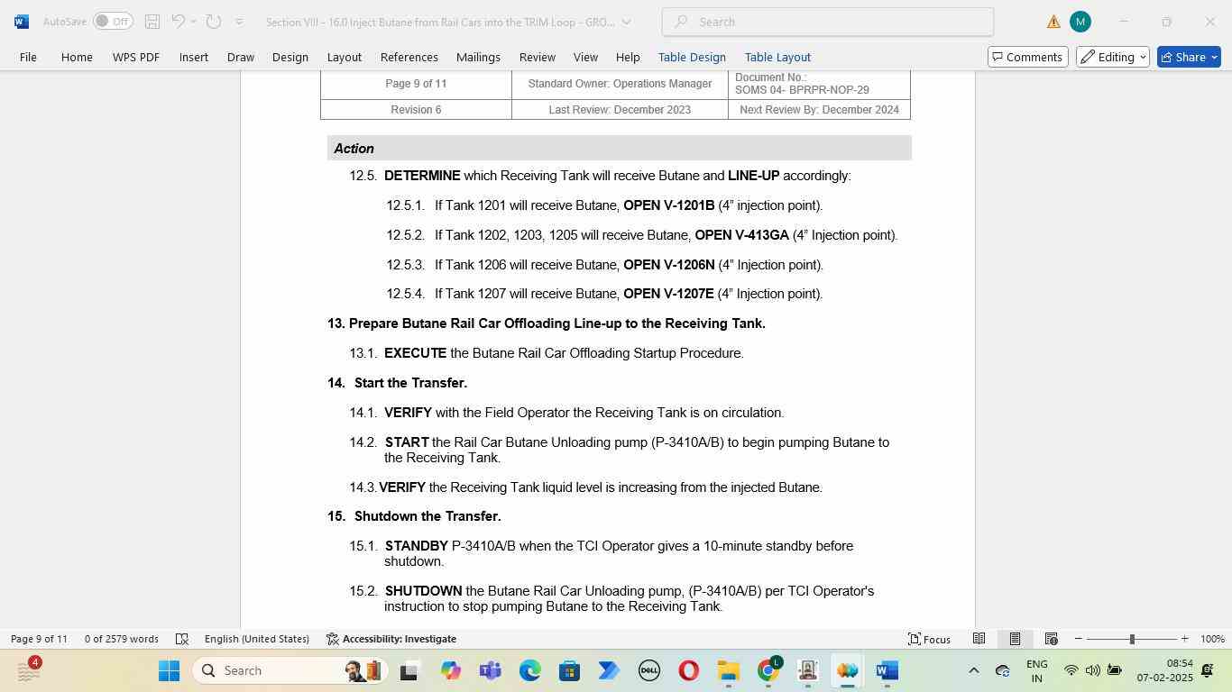Click the proofing check icon in status bar
The height and width of the screenshot is (692, 1232).
coord(181,639)
